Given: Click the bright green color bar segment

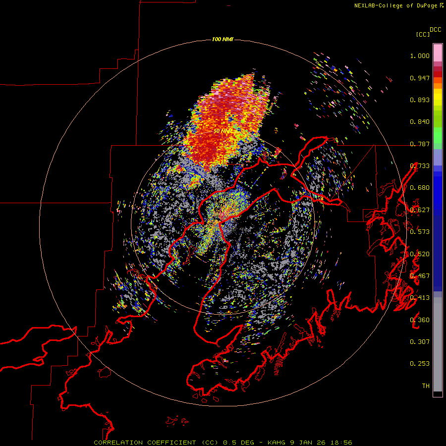Looking at the screenshot, I should pyautogui.click(x=438, y=135).
